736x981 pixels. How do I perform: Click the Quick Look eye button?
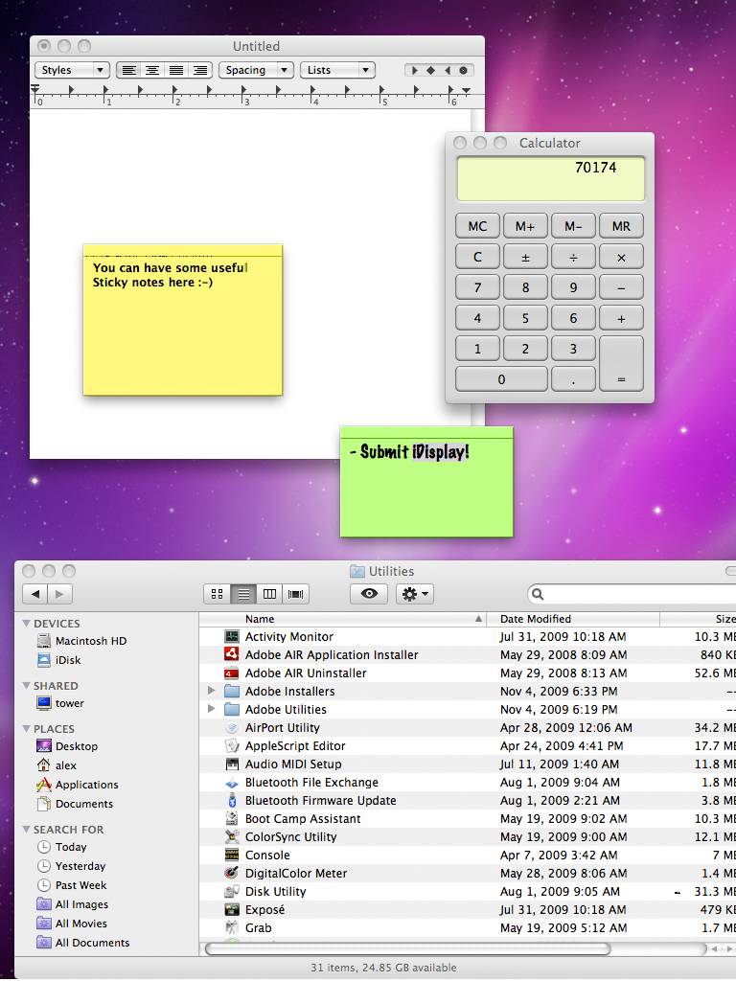[x=369, y=594]
